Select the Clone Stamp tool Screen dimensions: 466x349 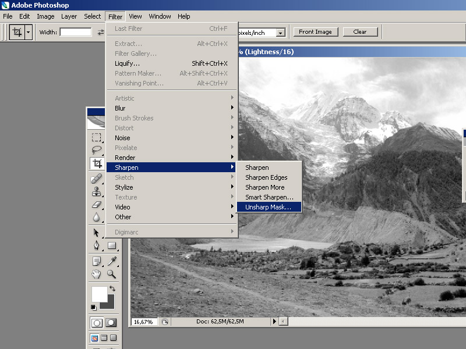tap(97, 191)
